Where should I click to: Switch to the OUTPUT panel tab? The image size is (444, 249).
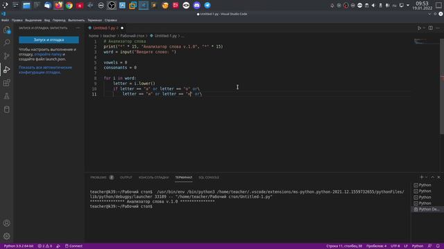pos(126,178)
